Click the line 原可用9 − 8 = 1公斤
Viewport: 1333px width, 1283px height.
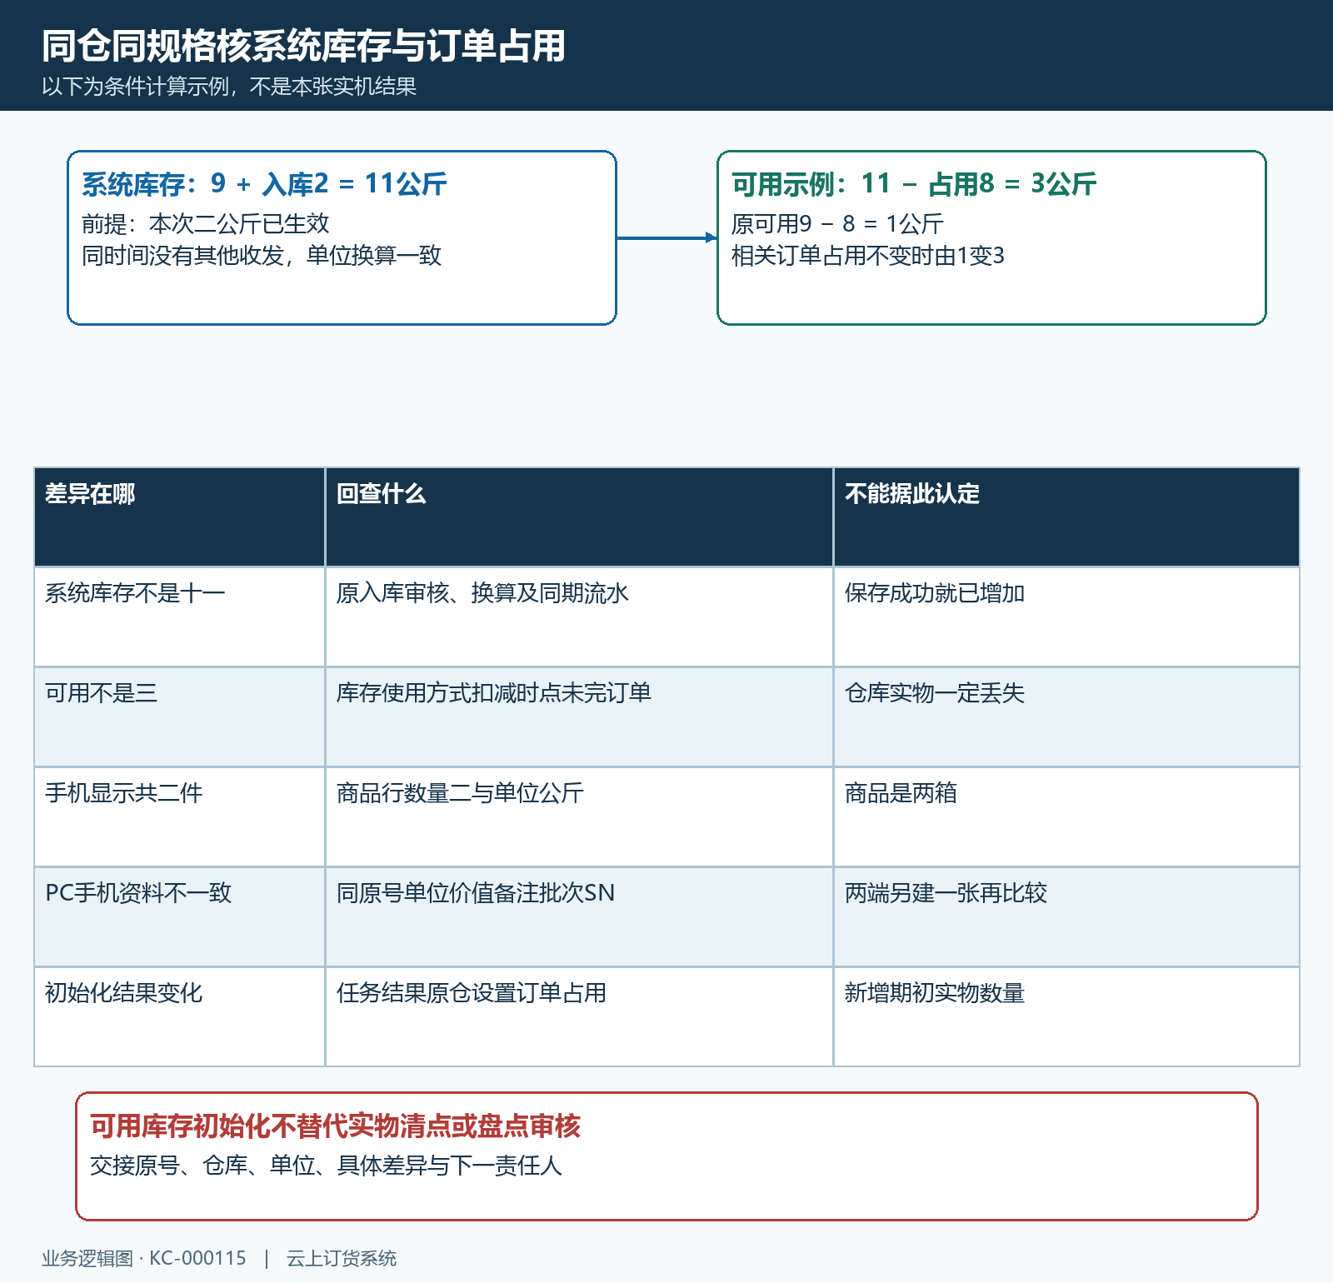click(x=837, y=223)
